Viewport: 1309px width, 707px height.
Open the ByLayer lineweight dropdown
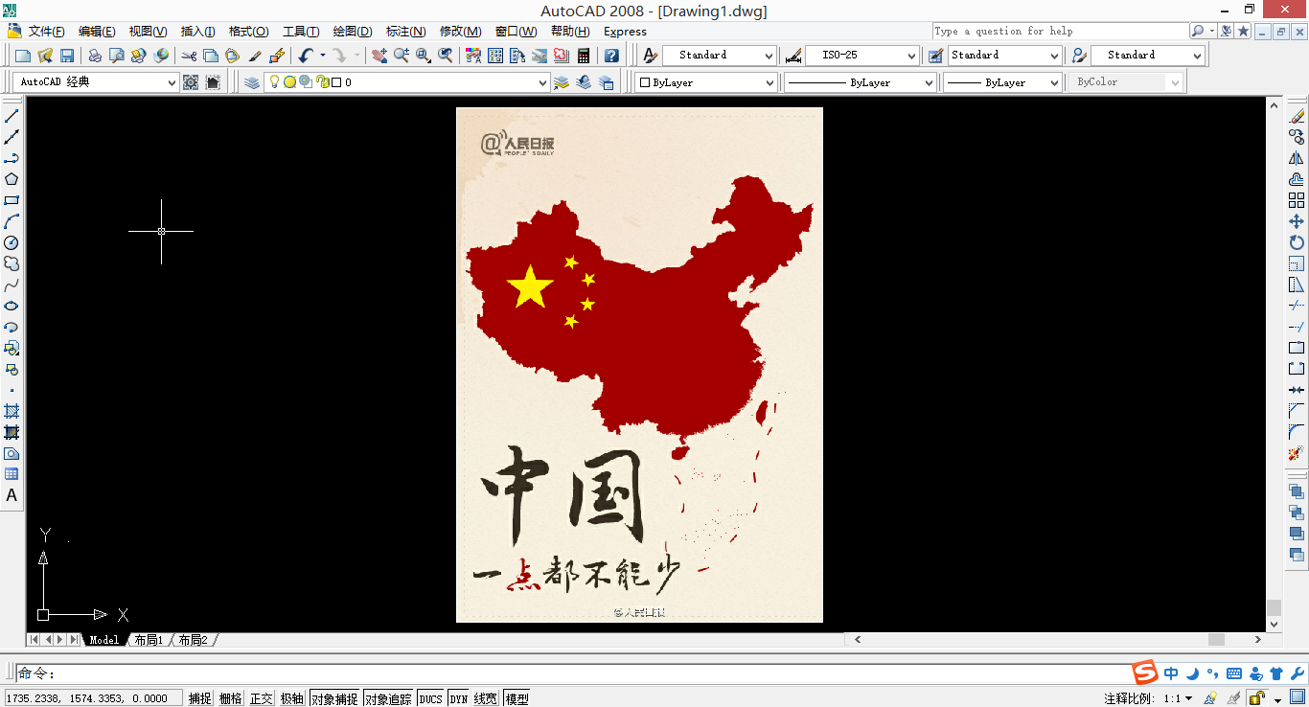coord(1002,82)
